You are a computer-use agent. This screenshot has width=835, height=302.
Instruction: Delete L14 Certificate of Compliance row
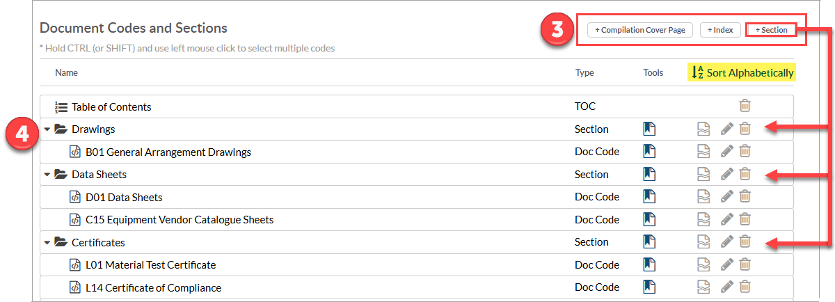point(745,287)
